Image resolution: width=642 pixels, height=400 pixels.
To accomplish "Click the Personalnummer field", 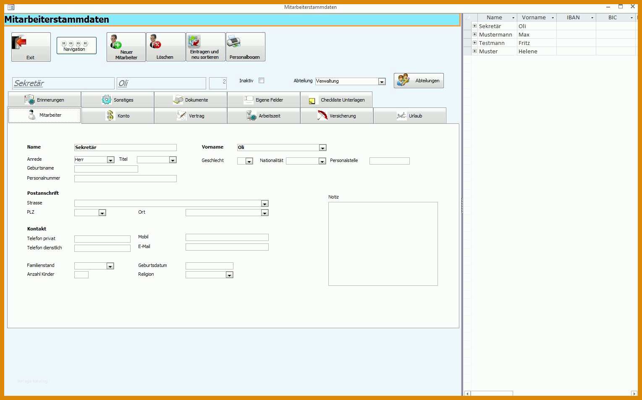I will tap(126, 179).
